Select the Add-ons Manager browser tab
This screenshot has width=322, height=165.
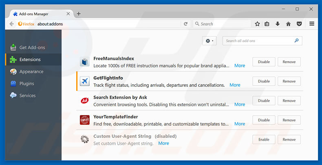[x=41, y=14]
